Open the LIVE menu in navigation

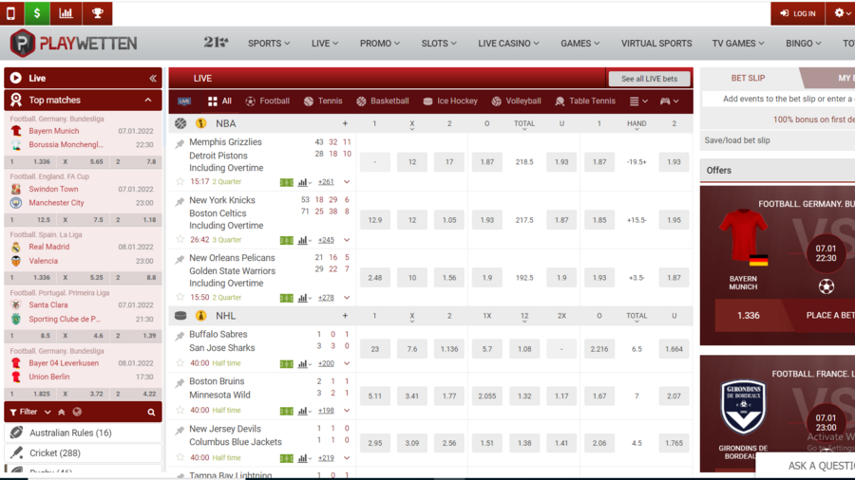(325, 43)
